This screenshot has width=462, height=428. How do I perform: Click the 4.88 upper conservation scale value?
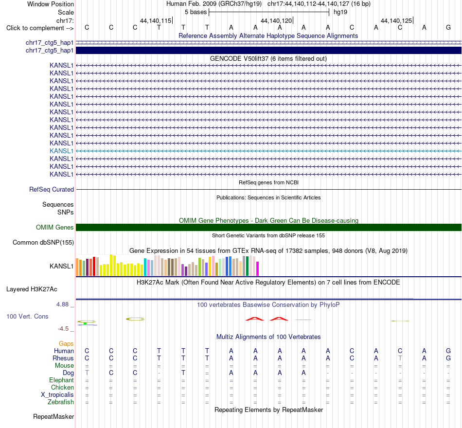point(62,304)
